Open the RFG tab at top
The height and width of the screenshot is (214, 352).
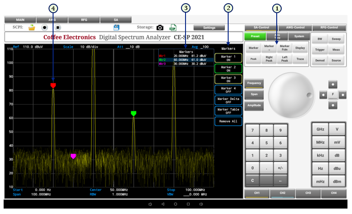coord(84,20)
